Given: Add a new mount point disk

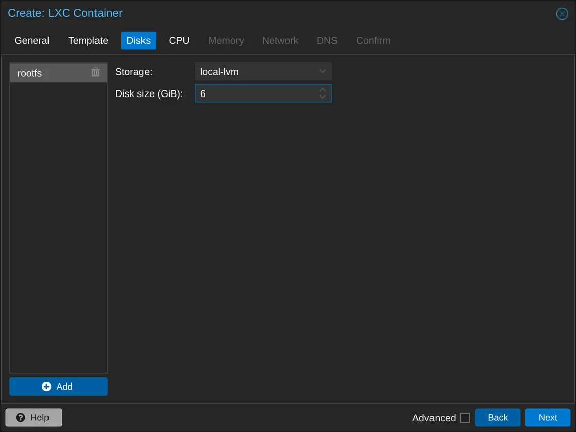Looking at the screenshot, I should point(59,387).
